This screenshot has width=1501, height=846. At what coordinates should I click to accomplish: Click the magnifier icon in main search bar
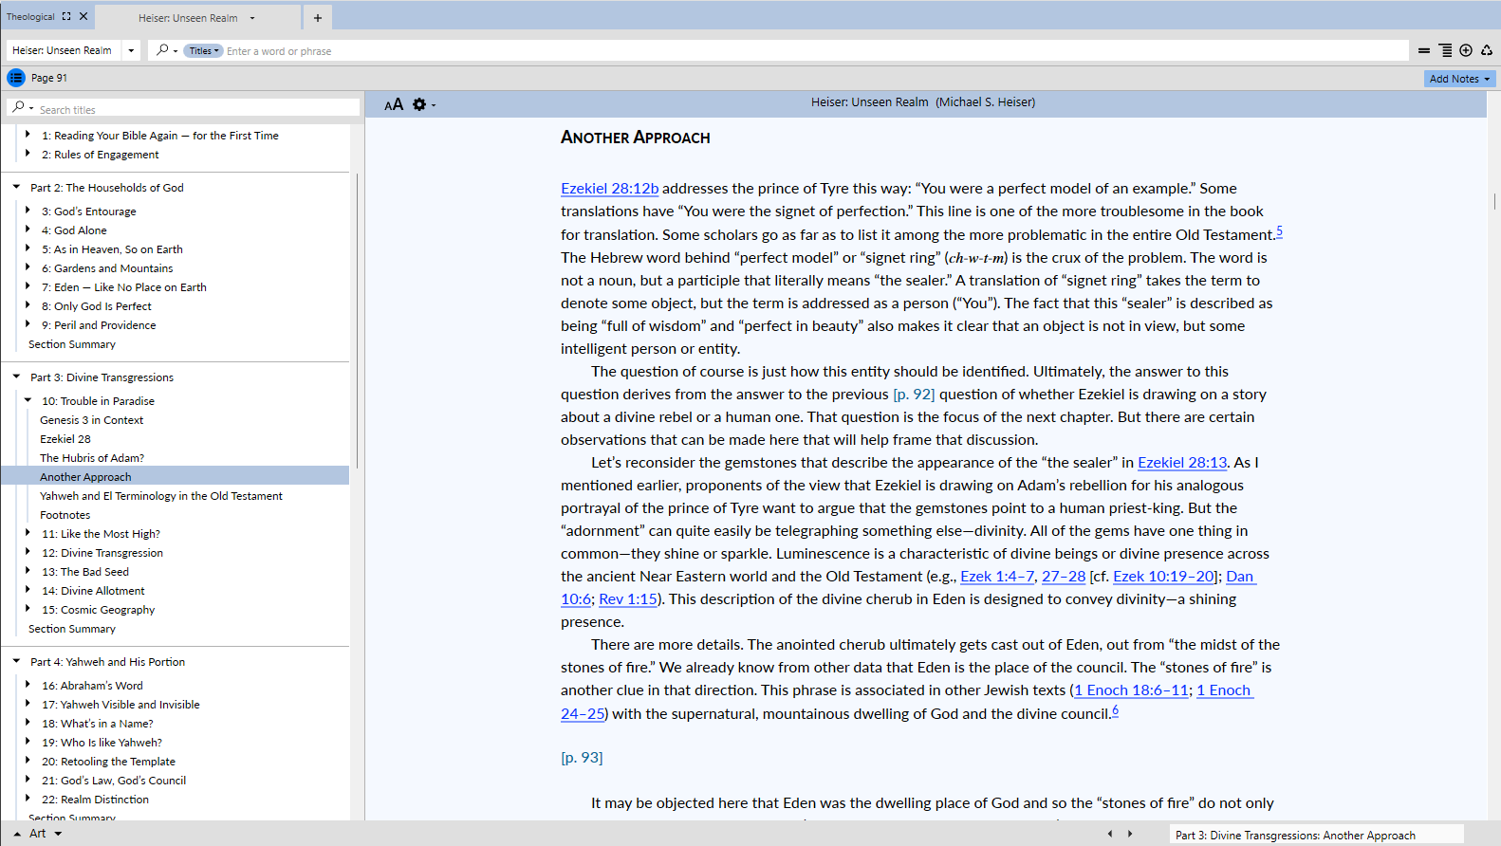163,50
